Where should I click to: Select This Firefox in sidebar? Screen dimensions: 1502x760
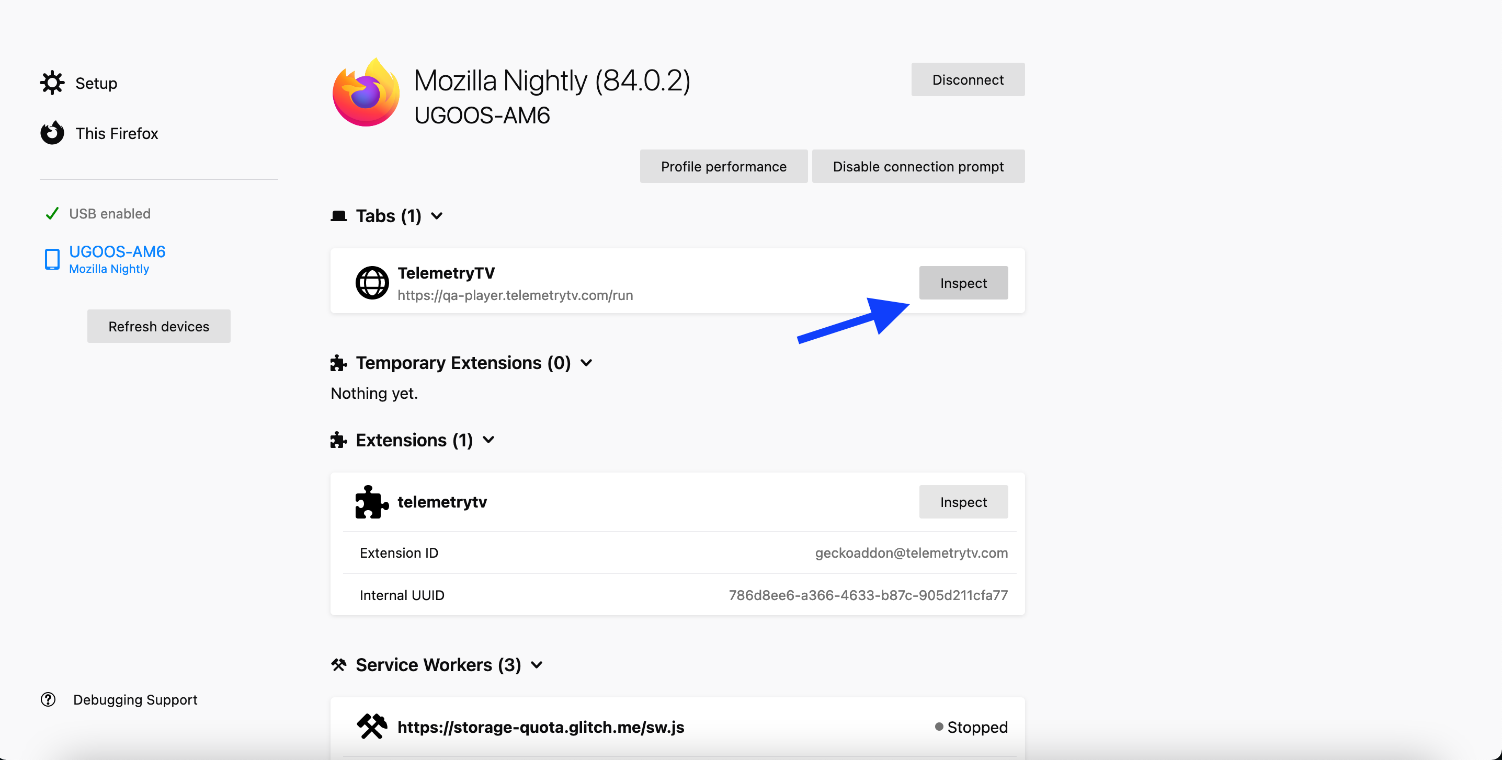117,133
